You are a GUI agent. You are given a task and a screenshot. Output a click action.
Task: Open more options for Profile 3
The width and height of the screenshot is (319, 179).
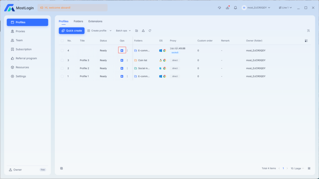tap(127, 60)
